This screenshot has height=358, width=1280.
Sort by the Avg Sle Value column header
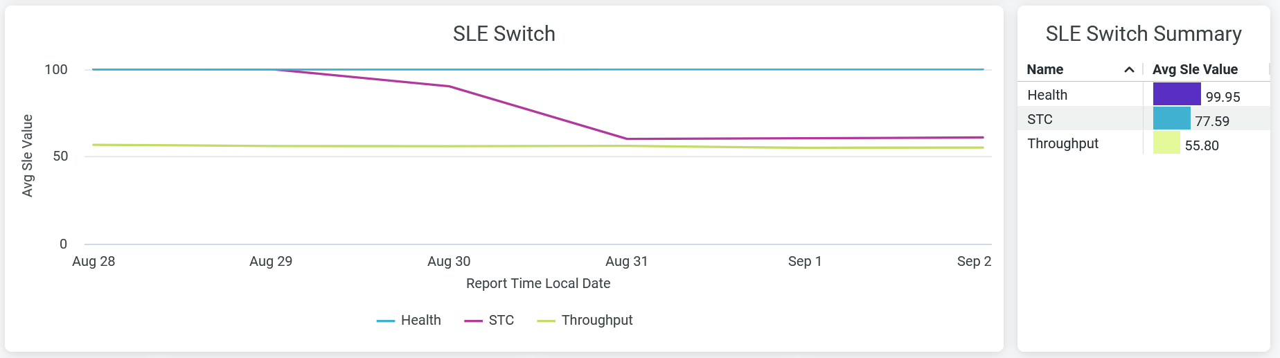pos(1195,69)
